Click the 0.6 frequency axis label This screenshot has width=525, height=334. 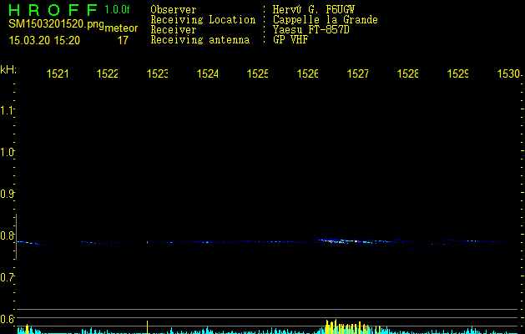(x=7, y=319)
